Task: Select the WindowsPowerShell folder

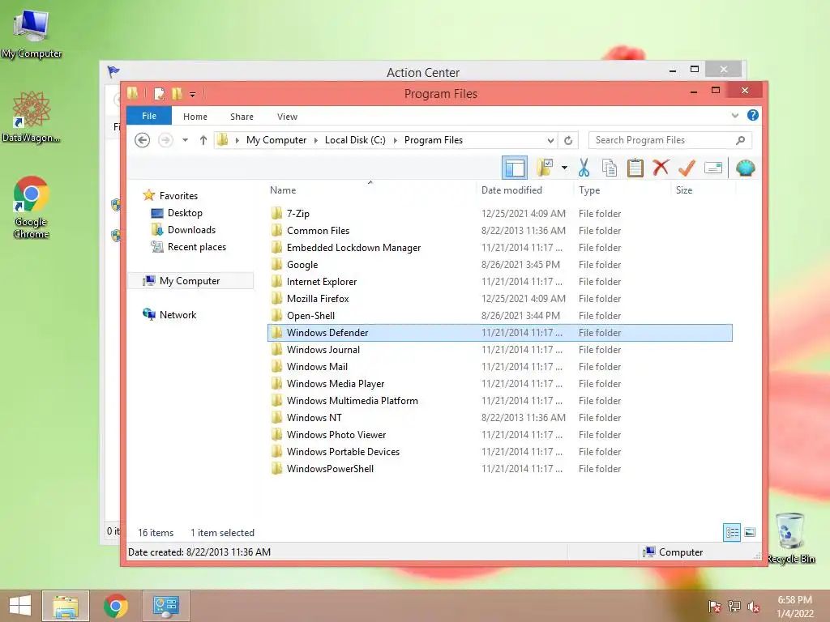Action: (499, 469)
